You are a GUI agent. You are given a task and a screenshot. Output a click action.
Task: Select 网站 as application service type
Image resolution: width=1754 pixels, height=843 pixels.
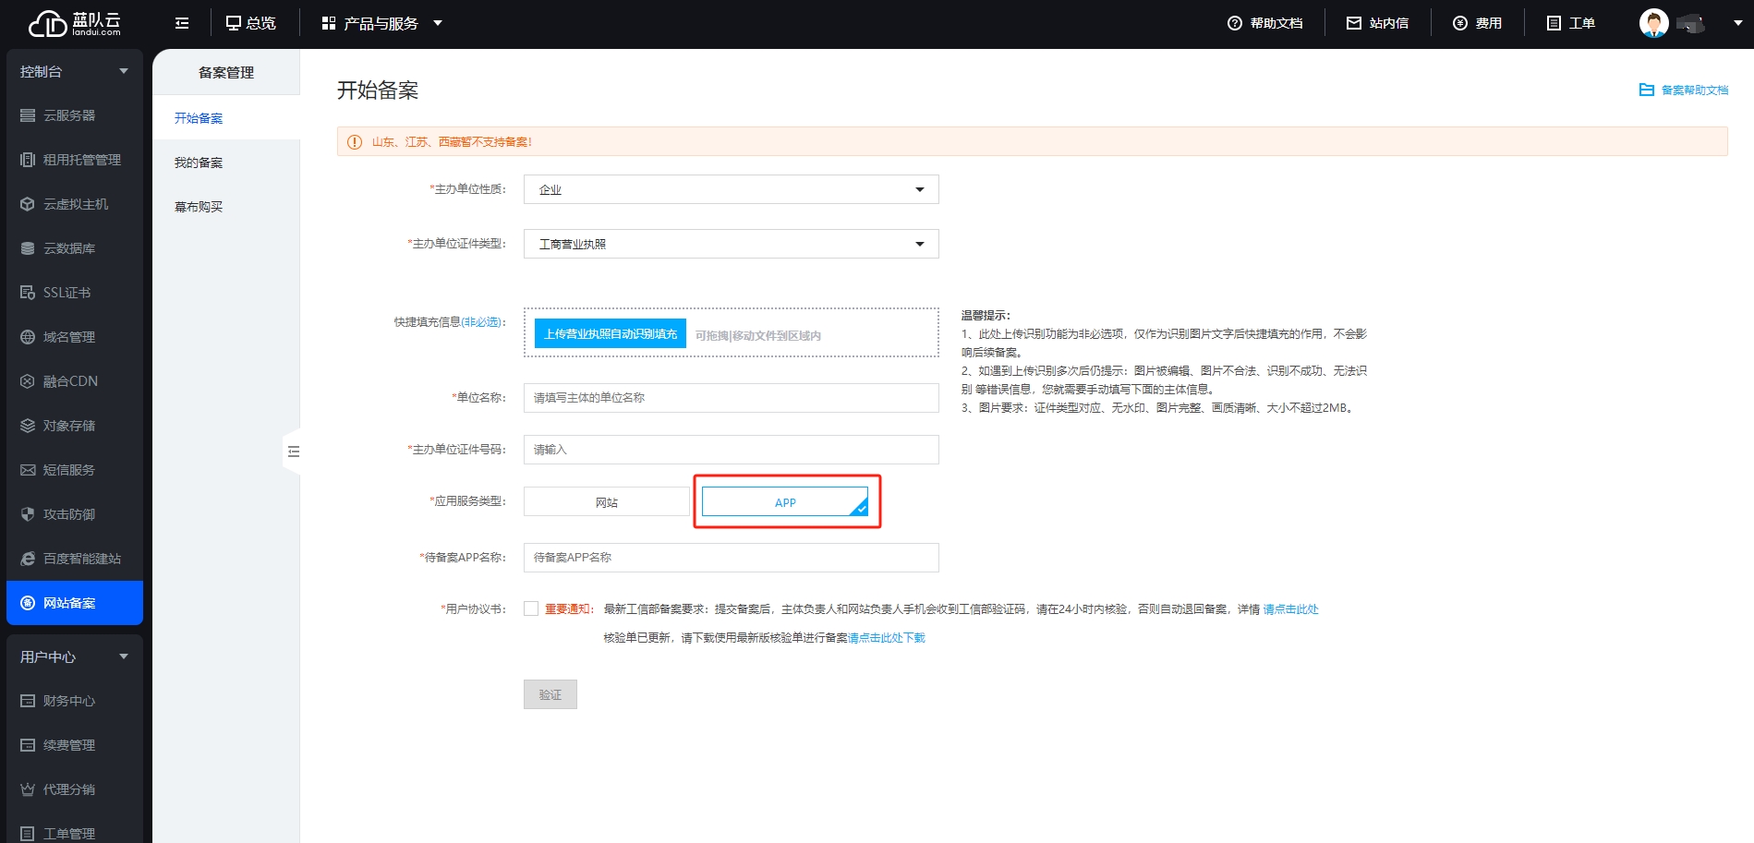606,502
